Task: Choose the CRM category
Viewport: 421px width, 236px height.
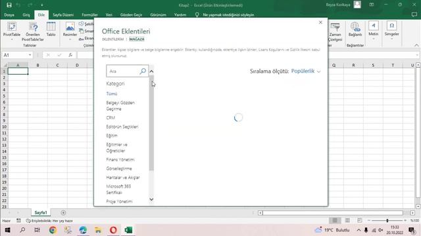Action: [111, 118]
